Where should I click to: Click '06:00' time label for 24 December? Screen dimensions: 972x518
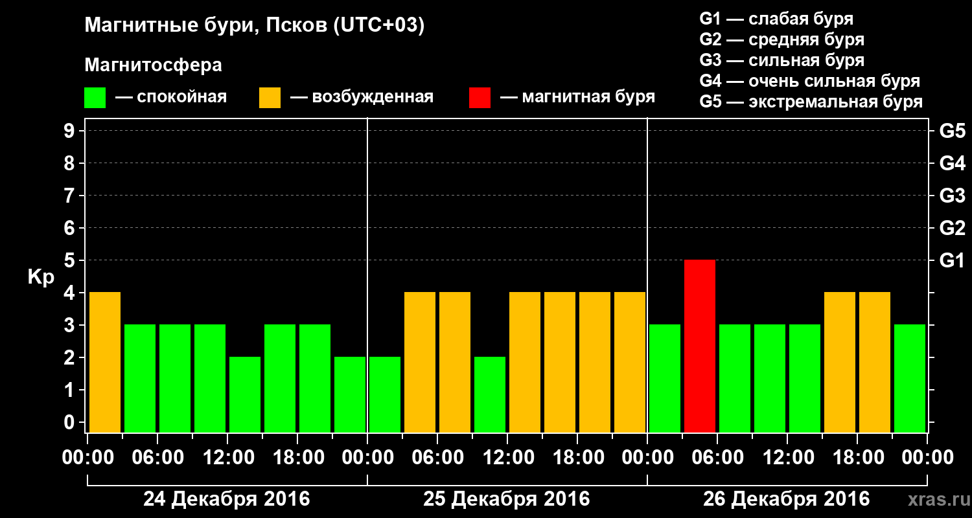click(x=157, y=458)
